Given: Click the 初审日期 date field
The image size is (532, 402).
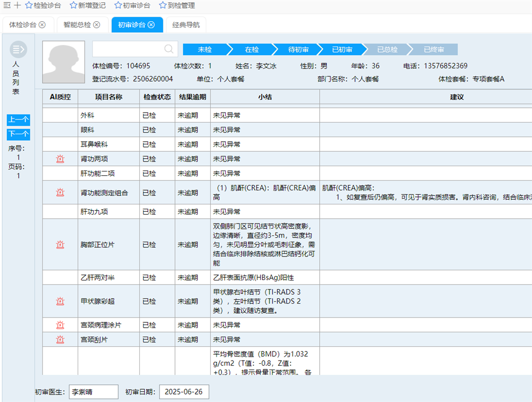Looking at the screenshot, I should click(x=184, y=392).
